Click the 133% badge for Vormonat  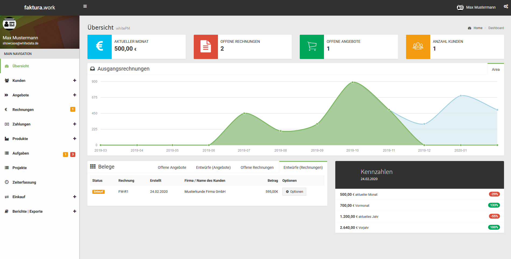click(x=494, y=205)
